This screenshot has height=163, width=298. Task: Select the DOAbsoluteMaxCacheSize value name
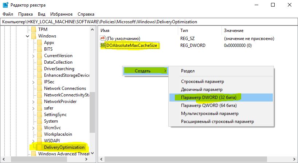pyautogui.click(x=132, y=45)
